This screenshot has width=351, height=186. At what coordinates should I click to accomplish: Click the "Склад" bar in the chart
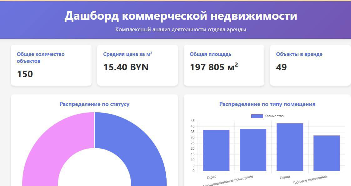(x=290, y=147)
